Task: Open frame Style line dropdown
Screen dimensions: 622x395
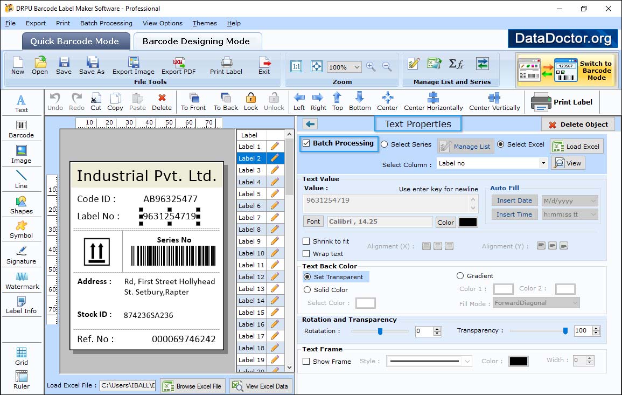Action: (467, 361)
